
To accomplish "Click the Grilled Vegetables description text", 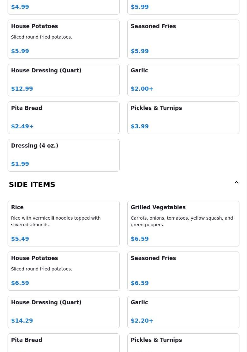I will tap(182, 221).
